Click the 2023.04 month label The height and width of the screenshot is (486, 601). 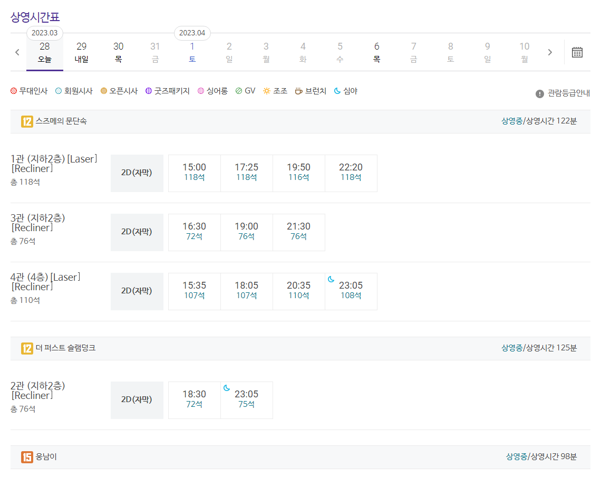192,33
